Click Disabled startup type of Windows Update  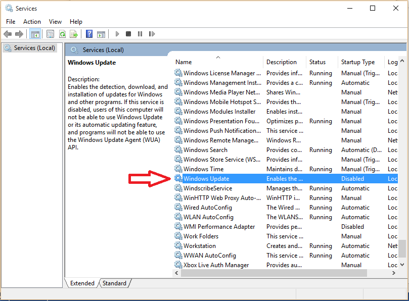point(352,179)
